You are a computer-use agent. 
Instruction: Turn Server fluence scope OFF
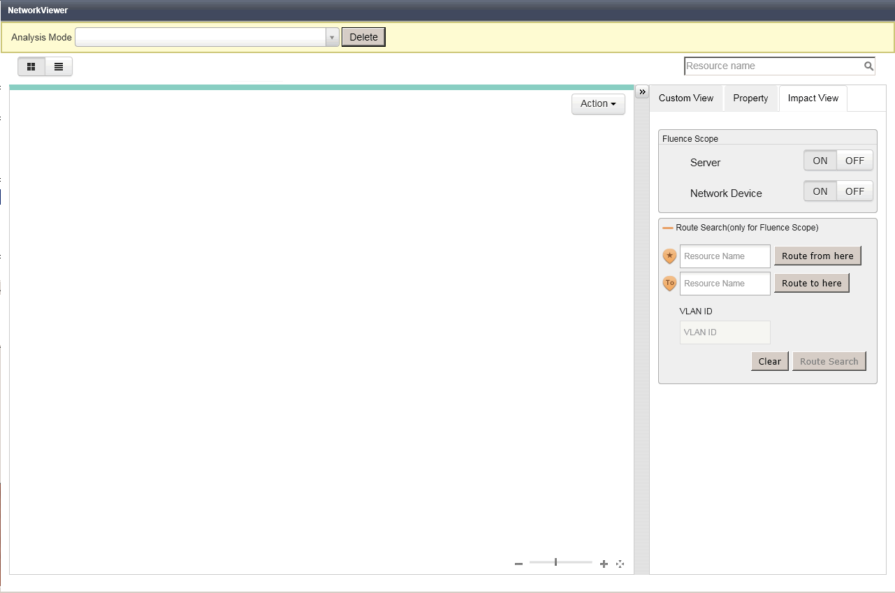pyautogui.click(x=854, y=161)
